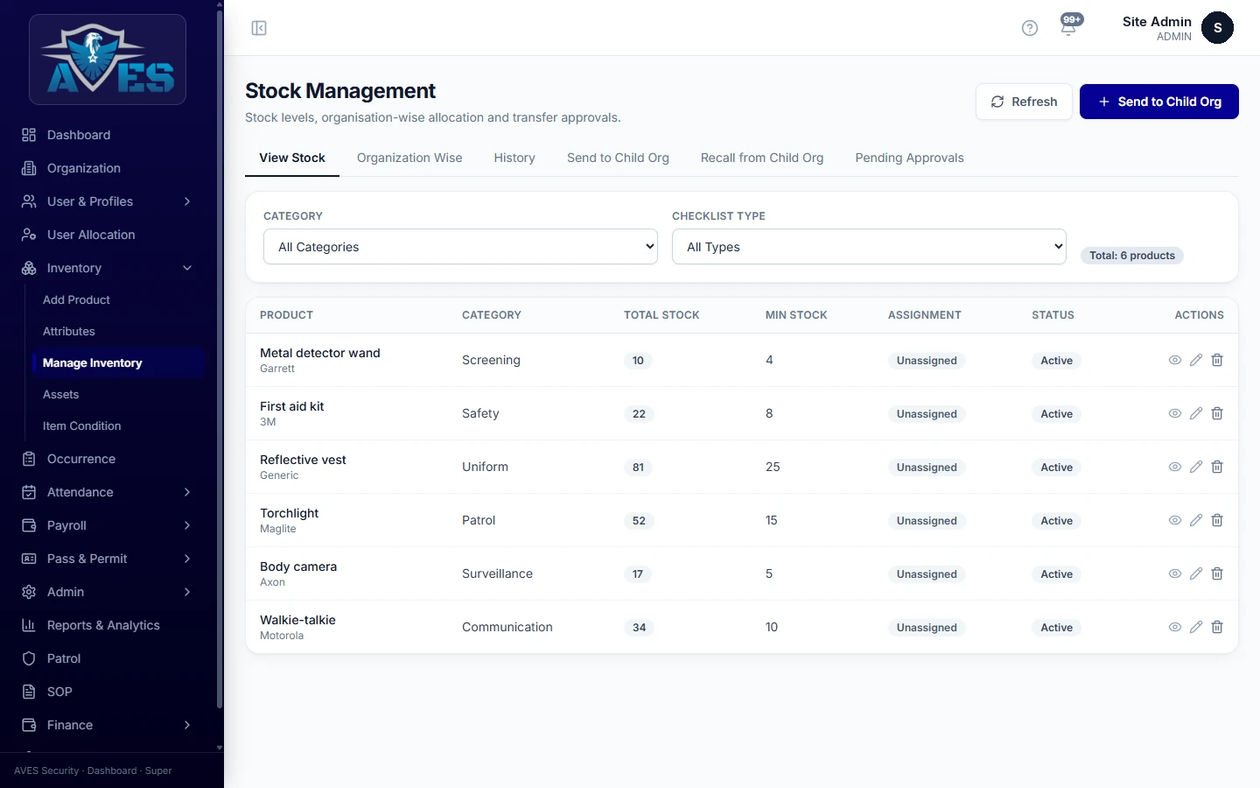Viewport: 1260px width, 788px height.
Task: Show the Pending Approvals tab
Action: pyautogui.click(x=909, y=158)
